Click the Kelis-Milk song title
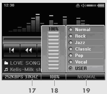Image resolution: width=107 pixels, height=94 pixels. [x=26, y=69]
